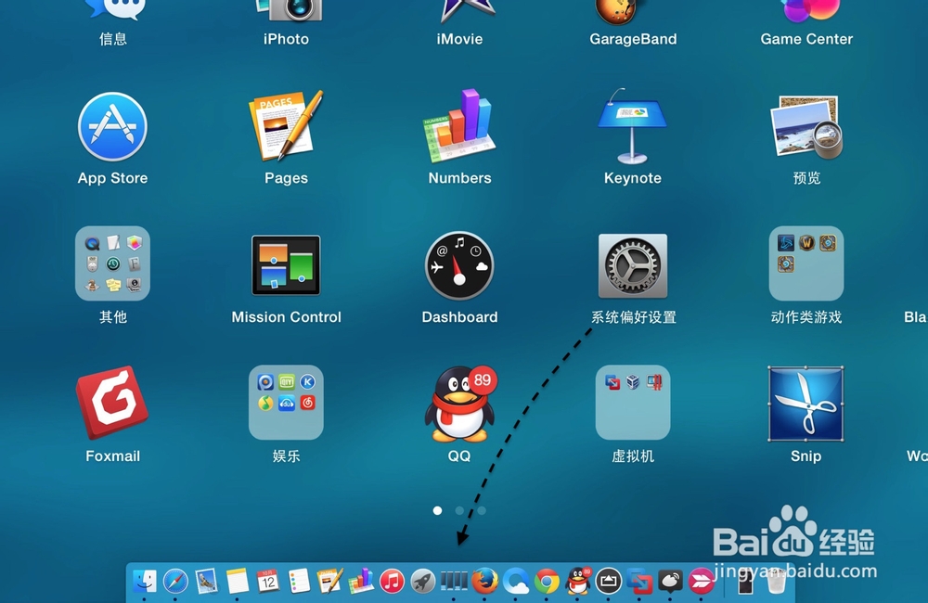Open the Trash in the Dock
The image size is (928, 603).
point(776,581)
